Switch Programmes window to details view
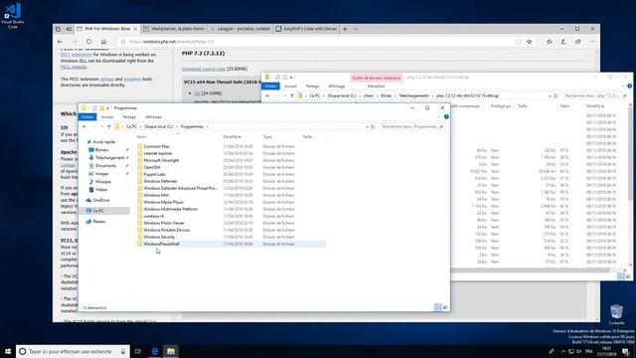 point(437,307)
